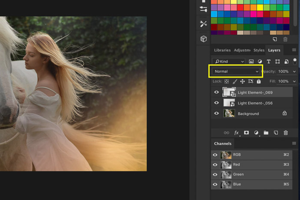Delete swatch using Swatches trash icon
The height and width of the screenshot is (200, 300).
[285, 39]
